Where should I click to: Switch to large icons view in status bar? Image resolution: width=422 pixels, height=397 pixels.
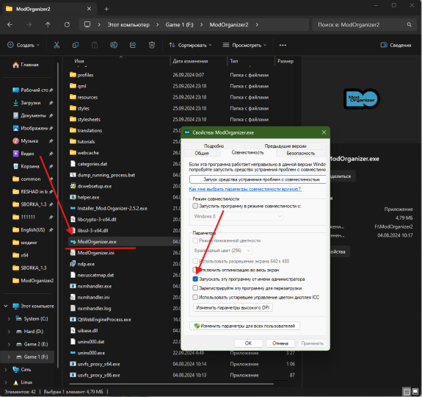(x=415, y=391)
